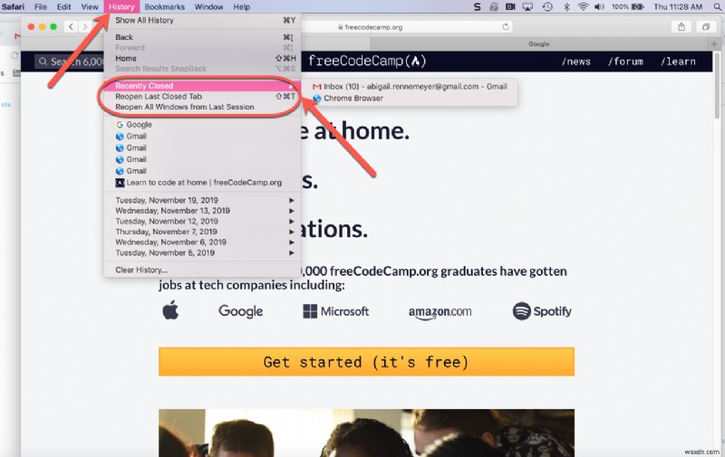Open Spotlight search magnifier

click(x=718, y=6)
